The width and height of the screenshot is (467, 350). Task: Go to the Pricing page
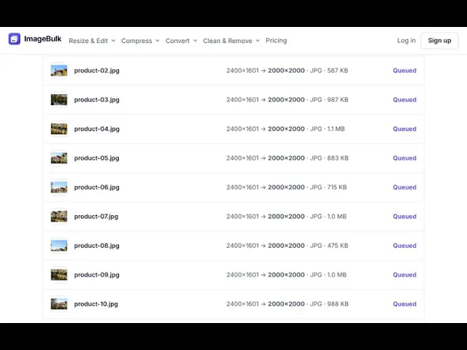277,41
